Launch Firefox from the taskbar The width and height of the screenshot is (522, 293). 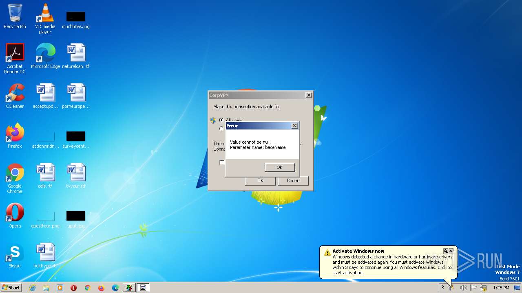click(101, 288)
